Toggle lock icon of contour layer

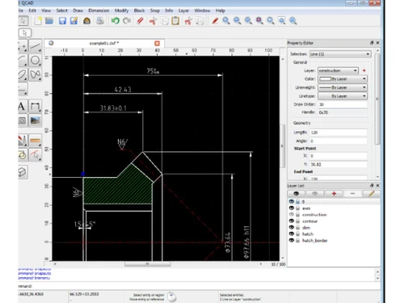pyautogui.click(x=298, y=221)
